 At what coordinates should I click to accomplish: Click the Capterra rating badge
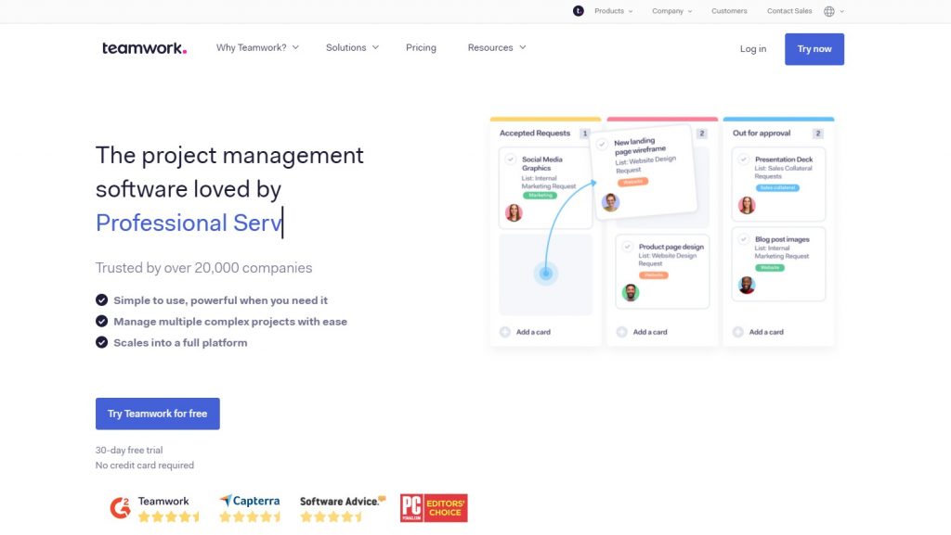(250, 508)
